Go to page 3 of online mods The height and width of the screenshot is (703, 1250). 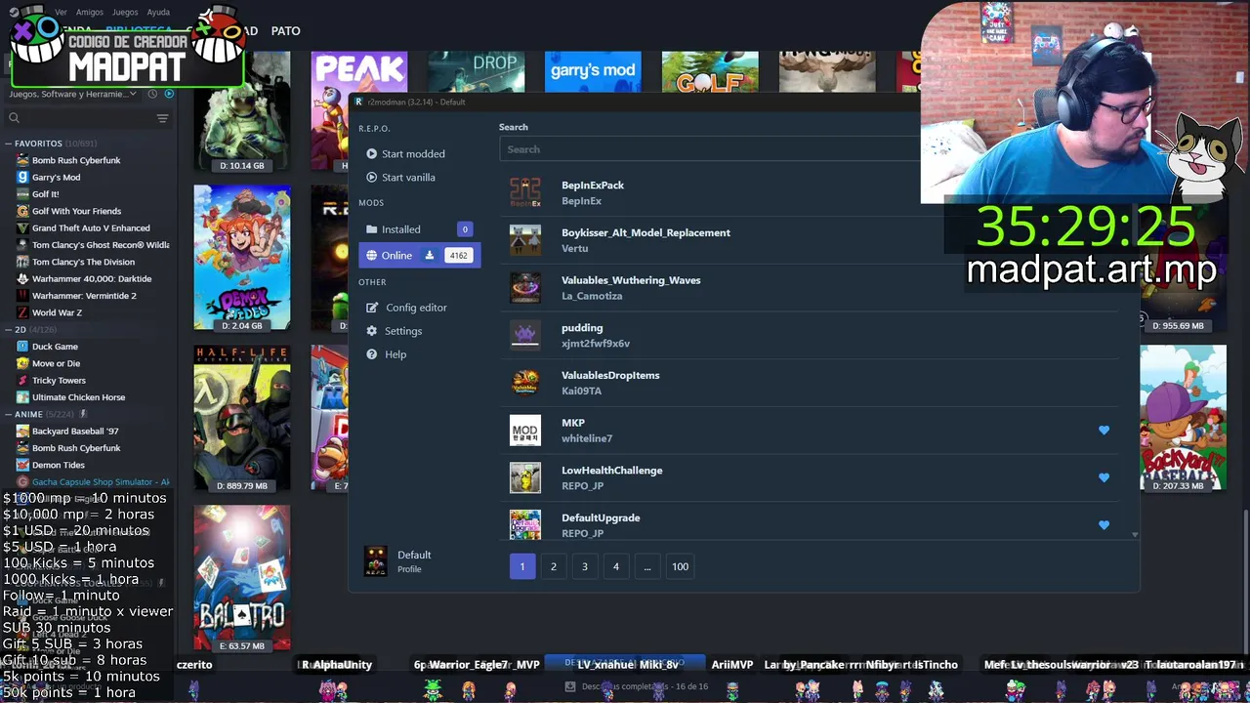(x=585, y=566)
